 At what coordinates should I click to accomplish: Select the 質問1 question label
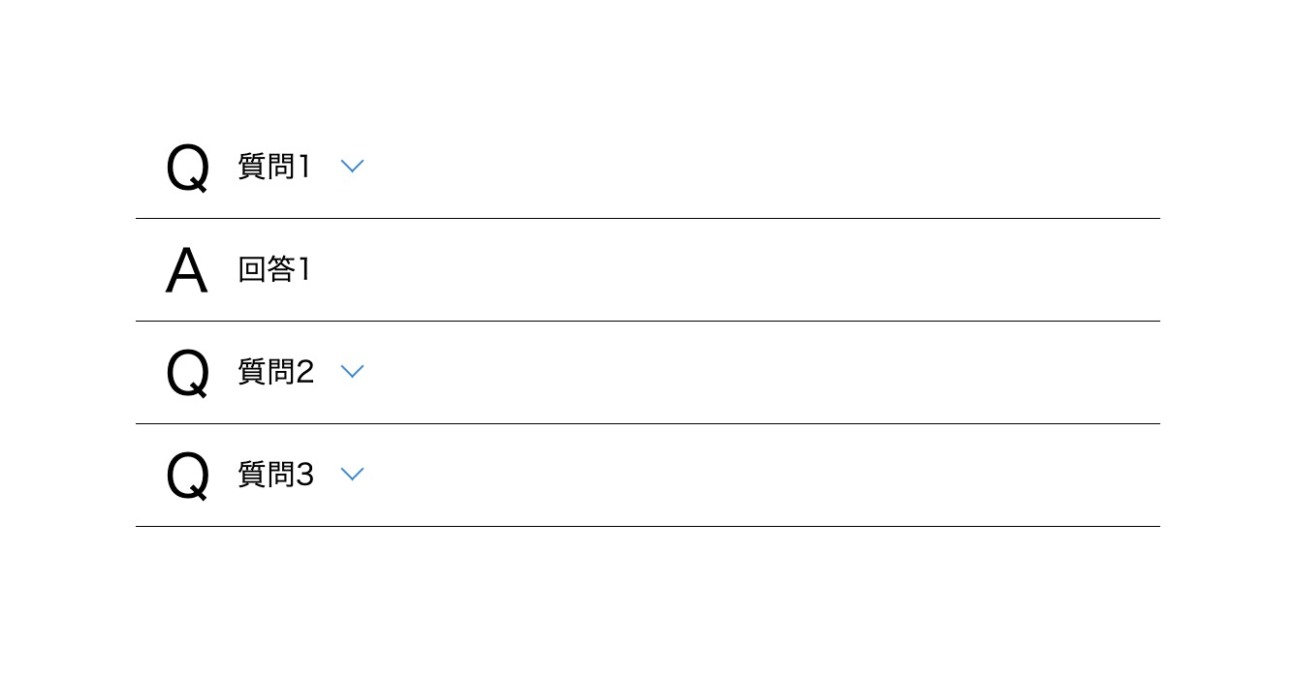pos(274,167)
